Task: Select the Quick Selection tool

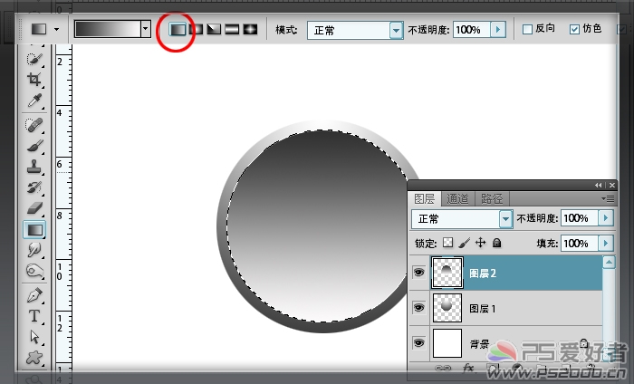Action: (x=34, y=59)
